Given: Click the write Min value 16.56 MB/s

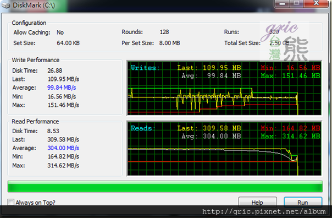Looking at the screenshot, I should (x=62, y=96).
